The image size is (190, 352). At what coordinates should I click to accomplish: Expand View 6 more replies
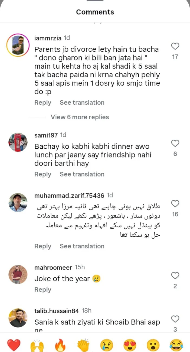point(80,117)
